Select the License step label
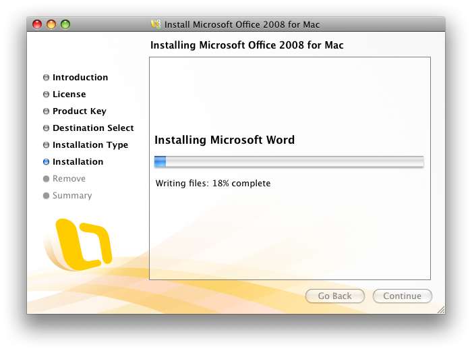Screen dimensions: 472x351 click(x=69, y=94)
